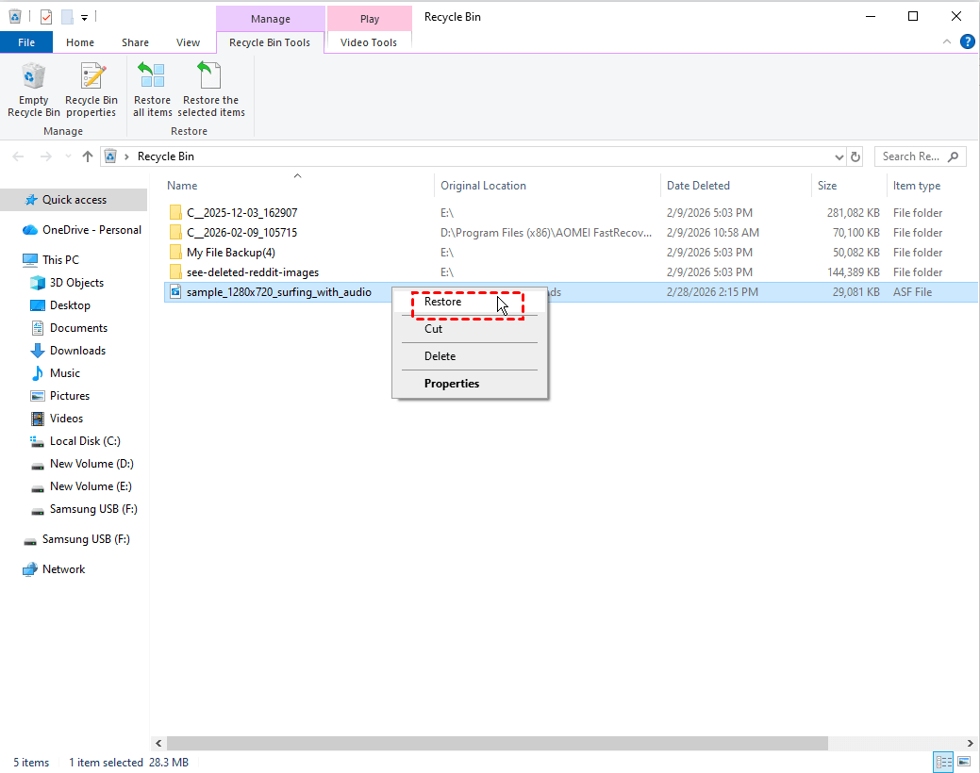Select the Video Tools tab
The height and width of the screenshot is (773, 980).
point(368,42)
